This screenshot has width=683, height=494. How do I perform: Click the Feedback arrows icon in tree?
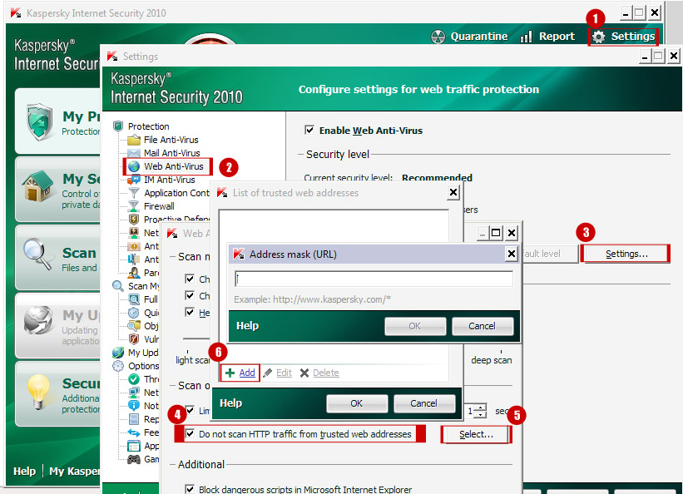pos(134,432)
